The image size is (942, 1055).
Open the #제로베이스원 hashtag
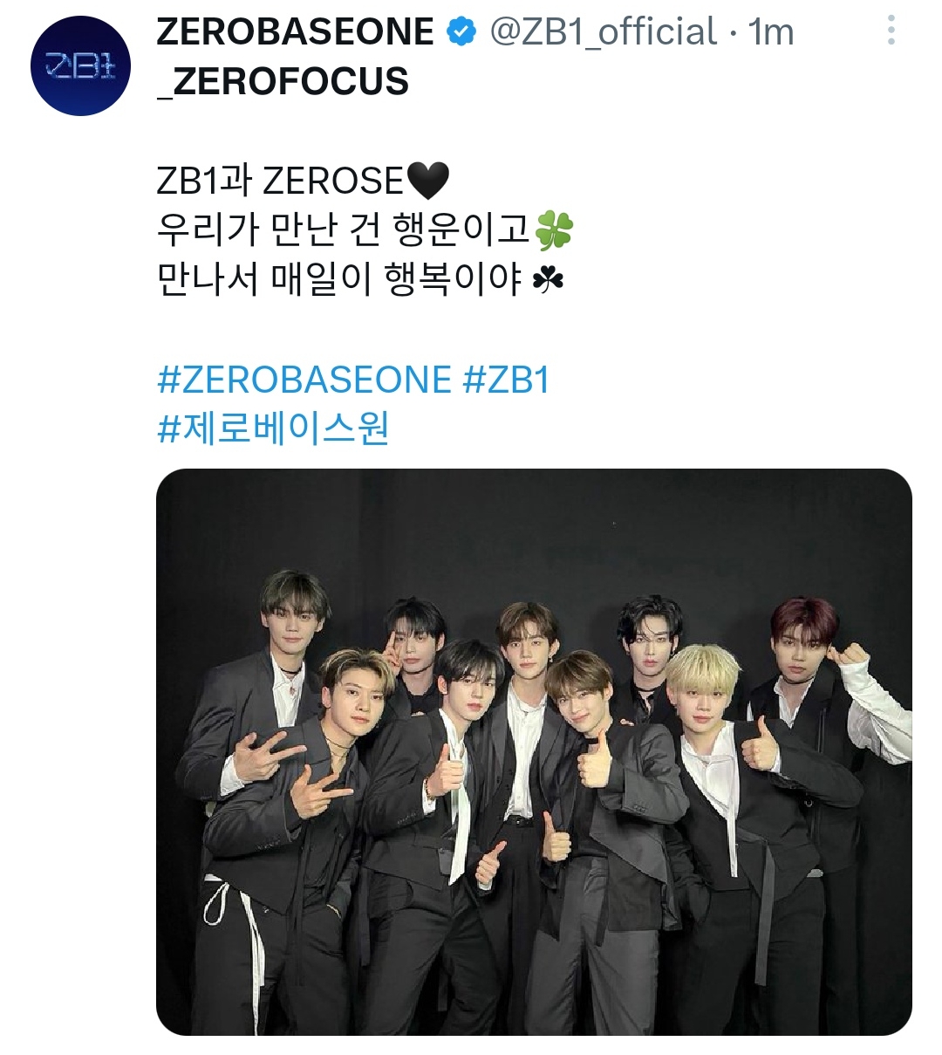(x=273, y=429)
